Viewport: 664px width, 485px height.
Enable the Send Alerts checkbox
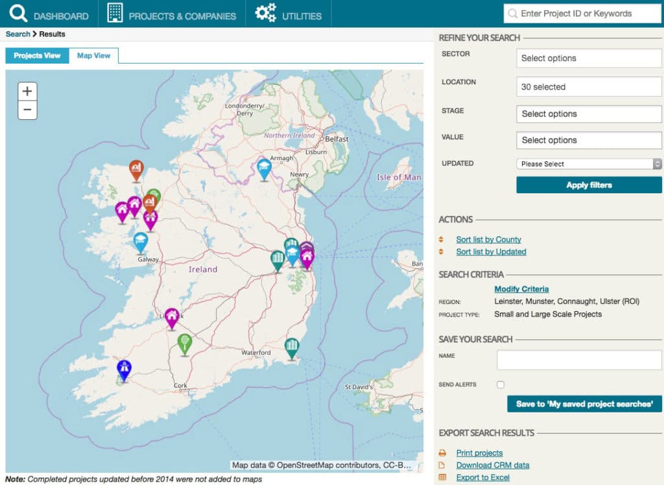[499, 384]
